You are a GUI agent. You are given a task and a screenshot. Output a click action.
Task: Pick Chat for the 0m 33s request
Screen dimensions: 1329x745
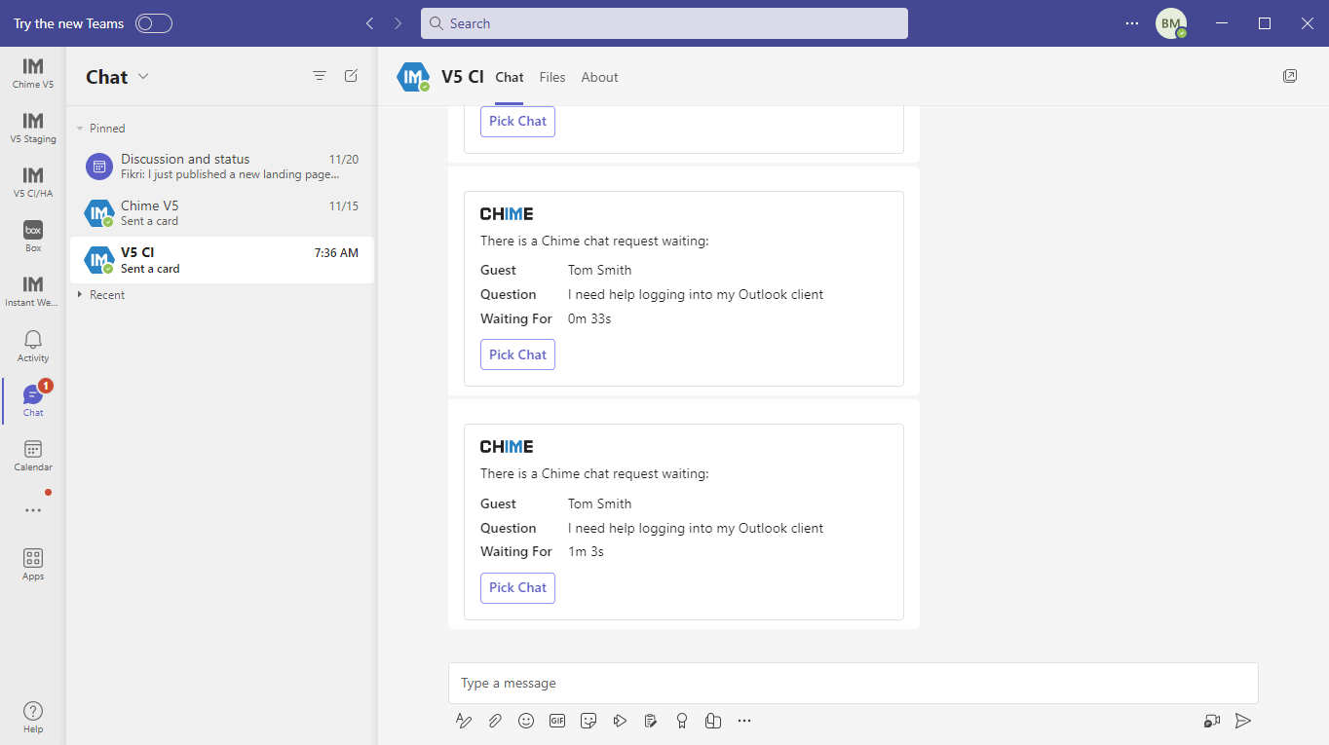click(x=517, y=354)
